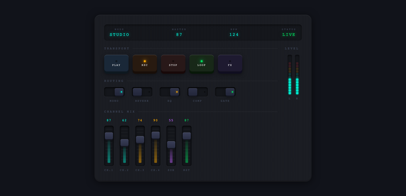
Task: Click the REVERB label below switch
Action: coord(142,101)
